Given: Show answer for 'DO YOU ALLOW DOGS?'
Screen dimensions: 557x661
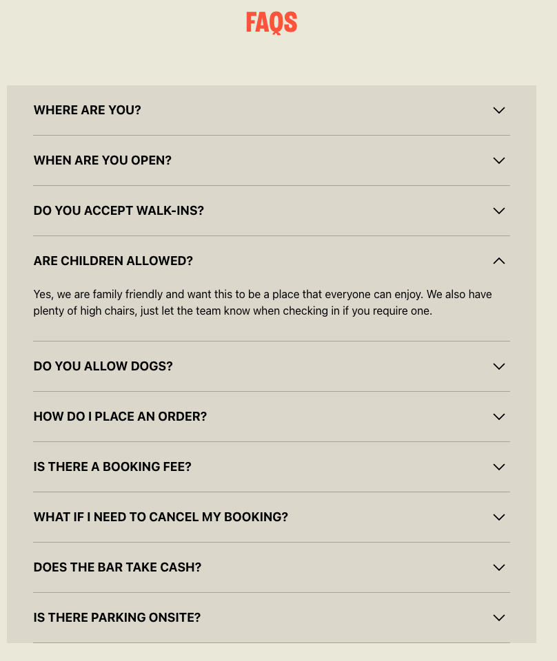Looking at the screenshot, I should (103, 366).
